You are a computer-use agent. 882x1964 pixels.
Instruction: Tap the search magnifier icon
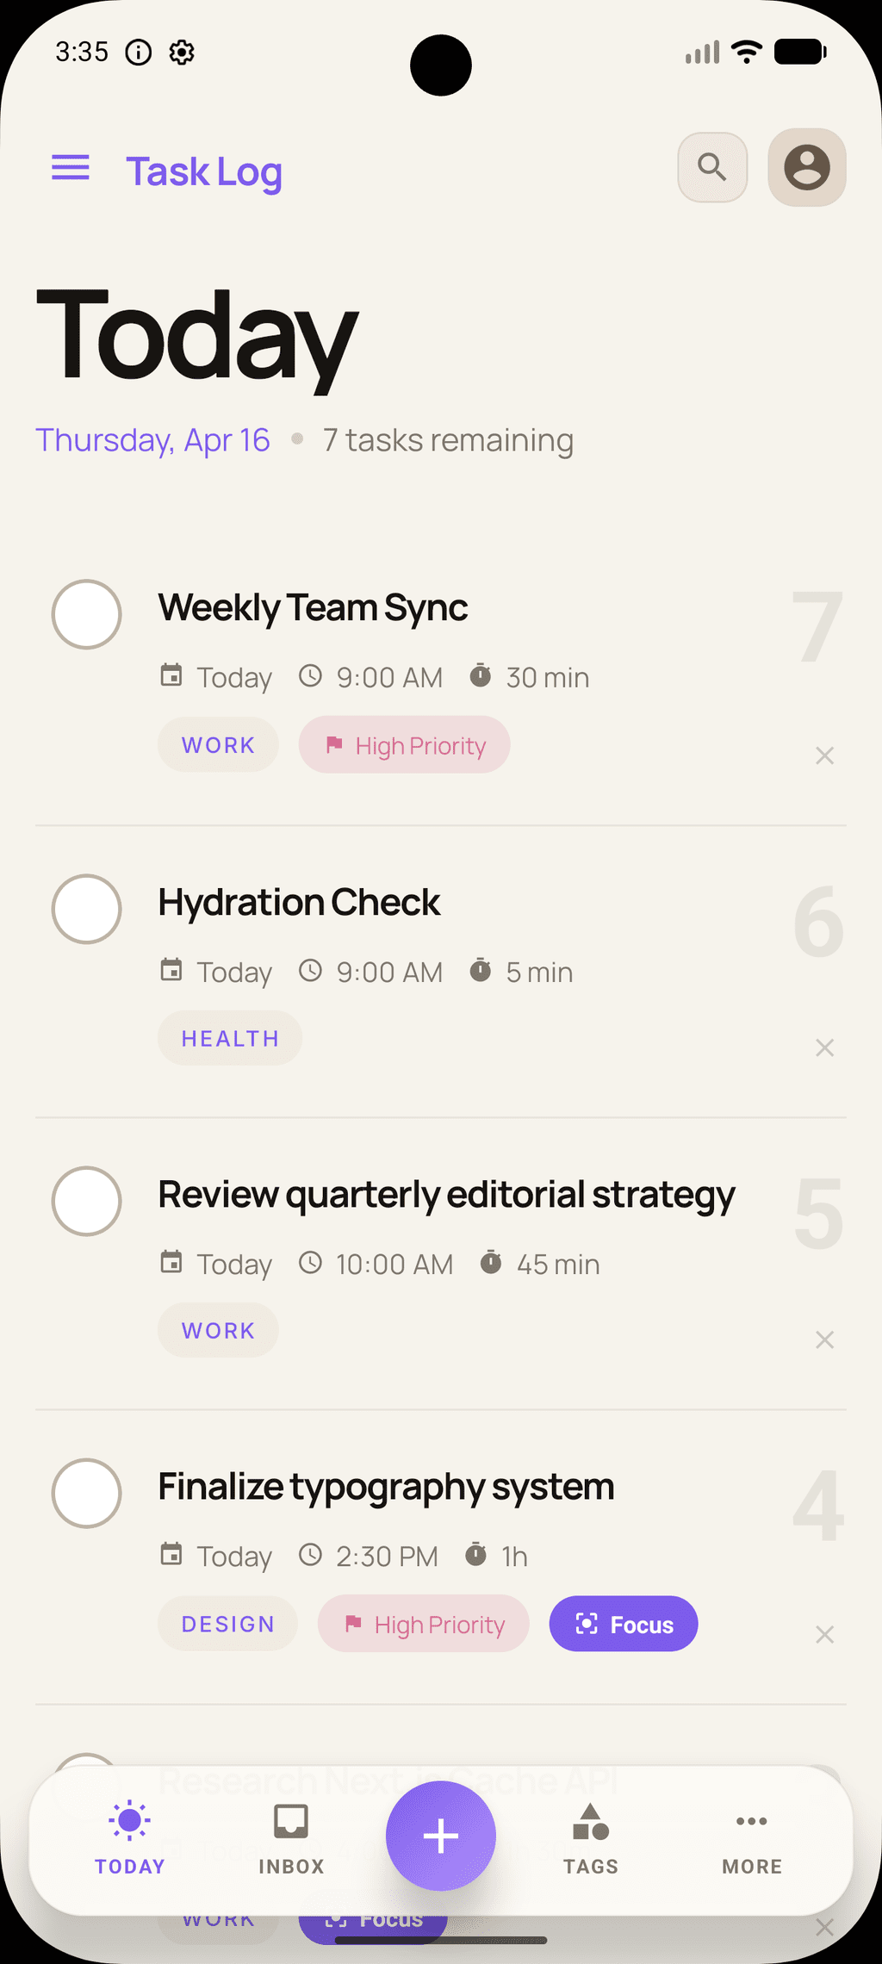[712, 167]
